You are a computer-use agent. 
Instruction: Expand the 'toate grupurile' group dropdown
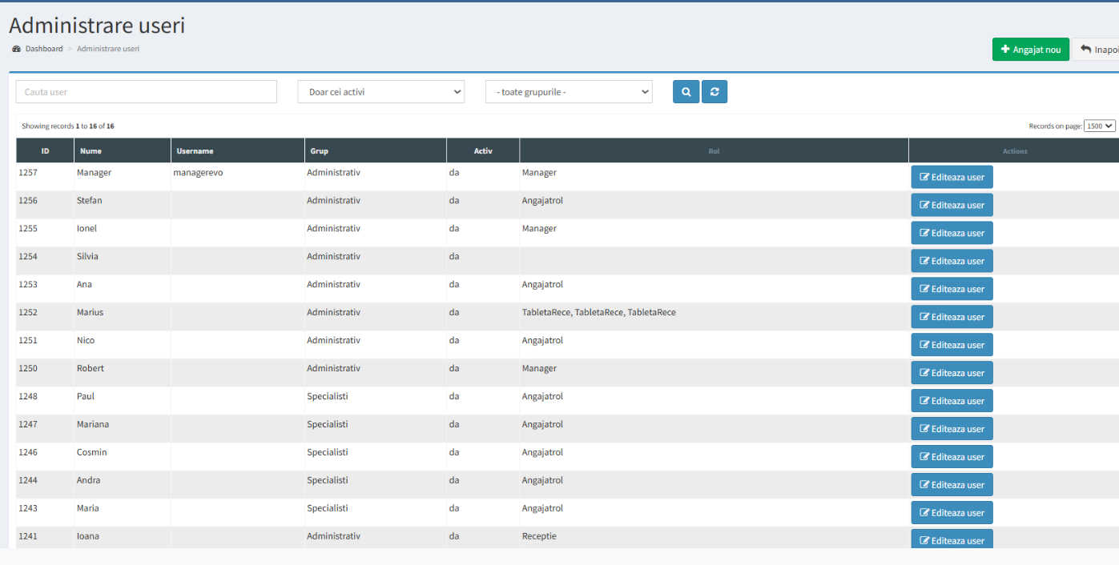point(569,92)
